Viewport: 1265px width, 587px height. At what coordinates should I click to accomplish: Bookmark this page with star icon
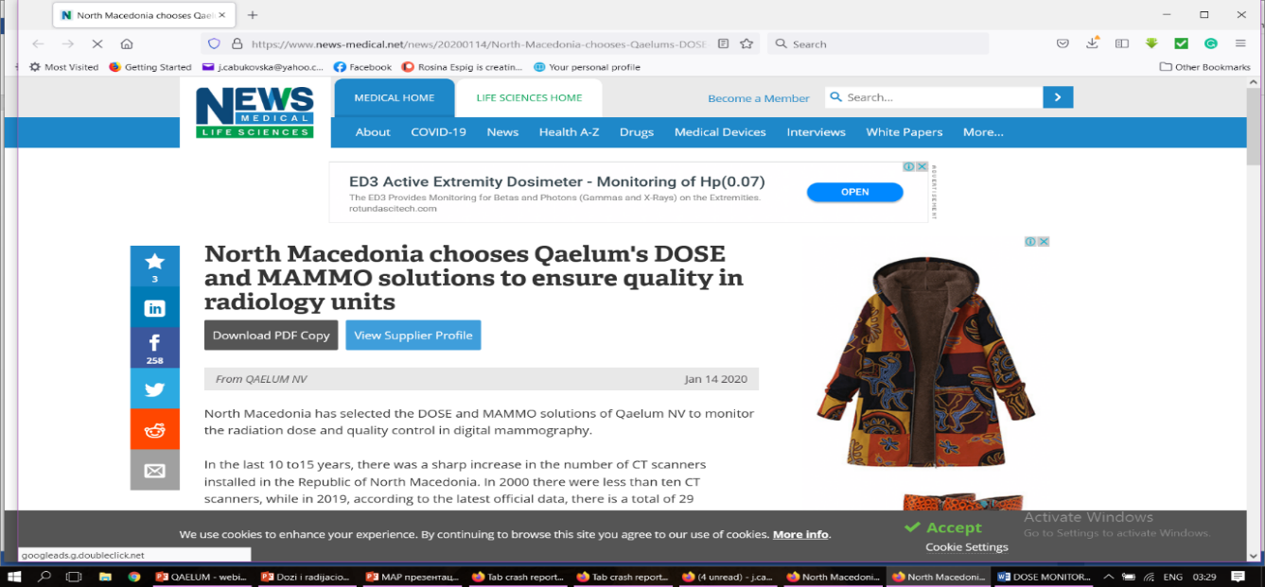tap(747, 43)
